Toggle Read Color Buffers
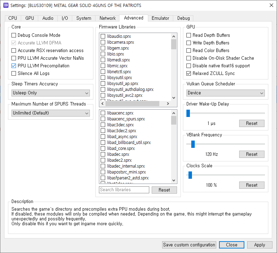277x253 pixels. 208,51
